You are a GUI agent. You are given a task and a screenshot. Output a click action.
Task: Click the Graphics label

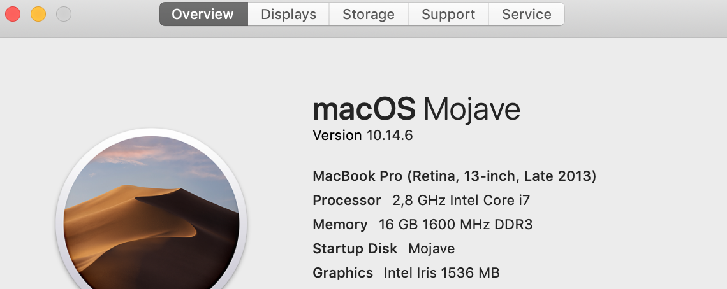342,273
